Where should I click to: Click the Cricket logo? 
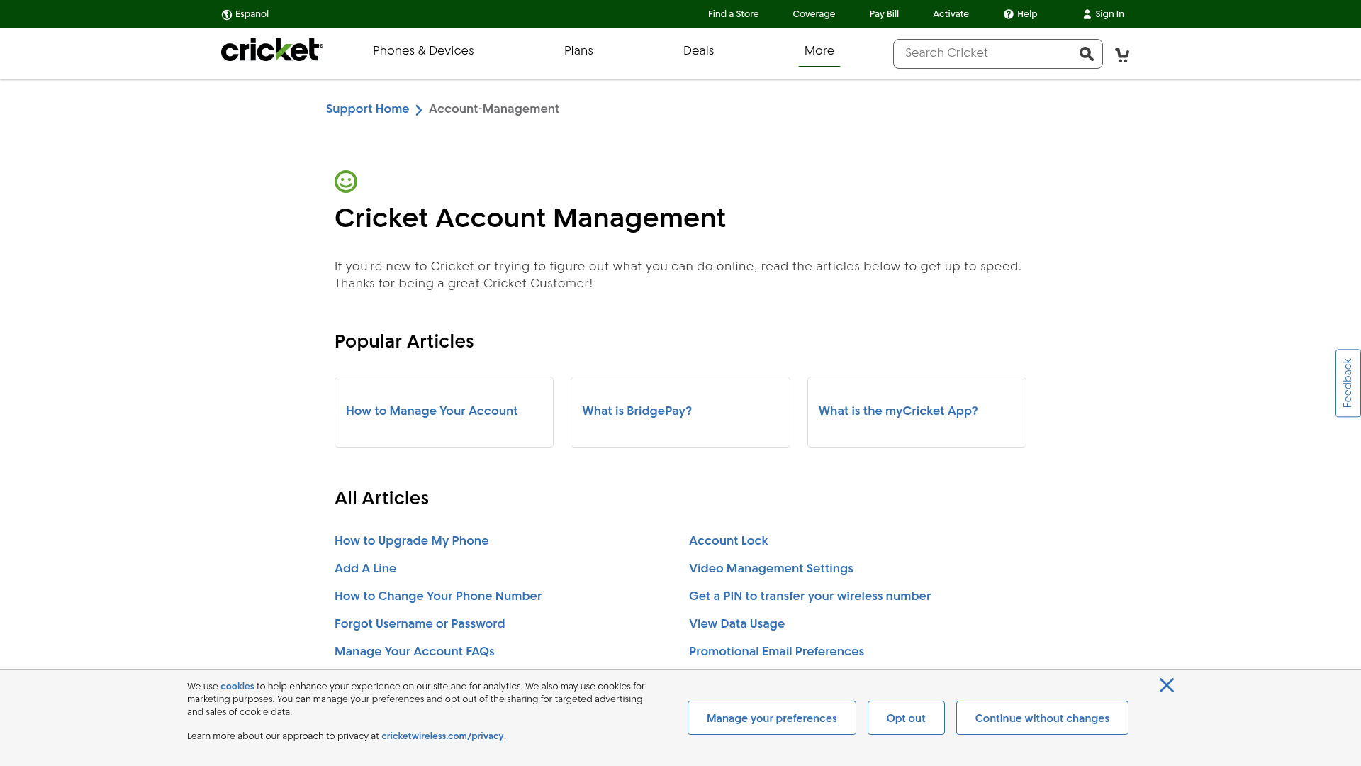(x=271, y=50)
